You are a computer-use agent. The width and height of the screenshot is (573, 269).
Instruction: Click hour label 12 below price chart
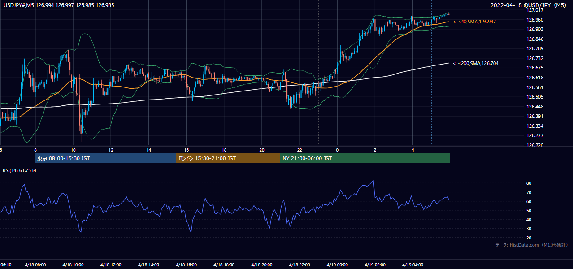[x=111, y=150]
